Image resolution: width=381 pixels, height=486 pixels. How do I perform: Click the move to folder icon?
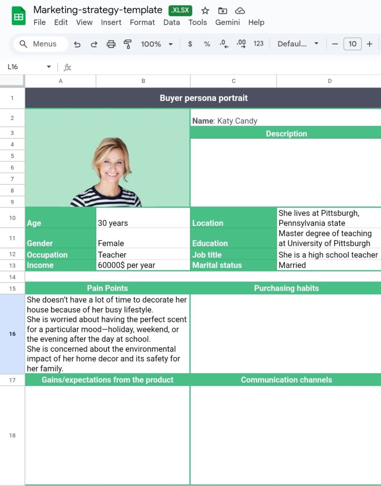point(222,10)
